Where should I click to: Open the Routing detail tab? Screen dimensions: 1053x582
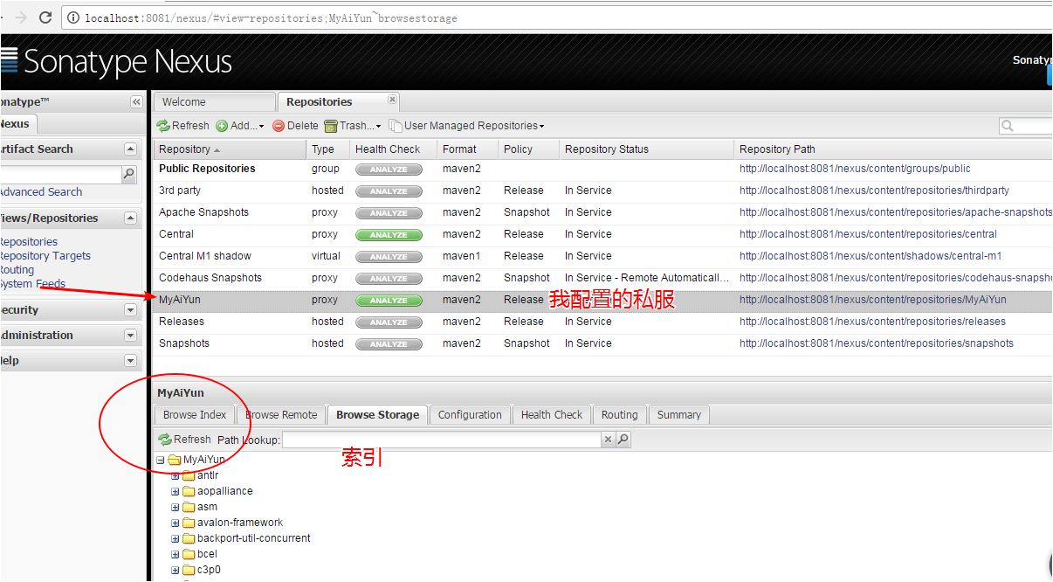620,415
